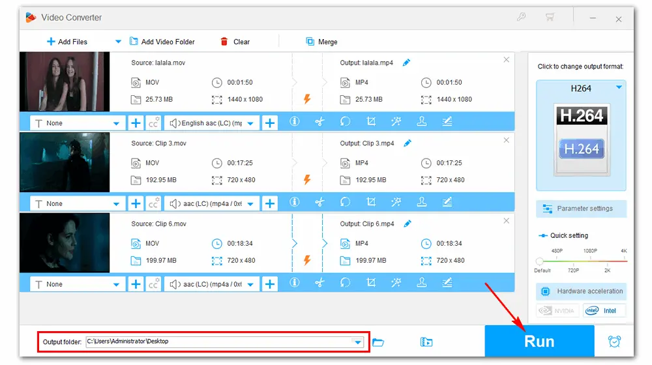Remove Clip 6.mov from the list

click(x=506, y=221)
